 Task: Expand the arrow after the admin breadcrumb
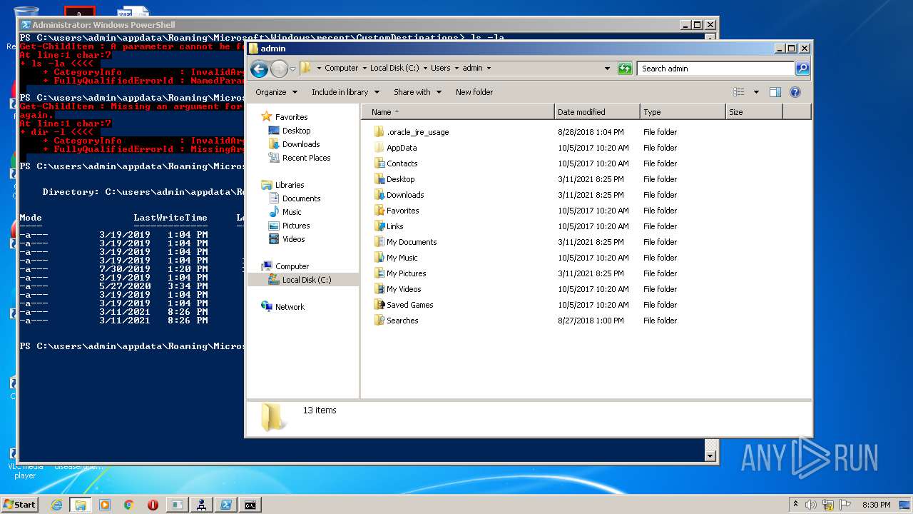[x=489, y=69]
